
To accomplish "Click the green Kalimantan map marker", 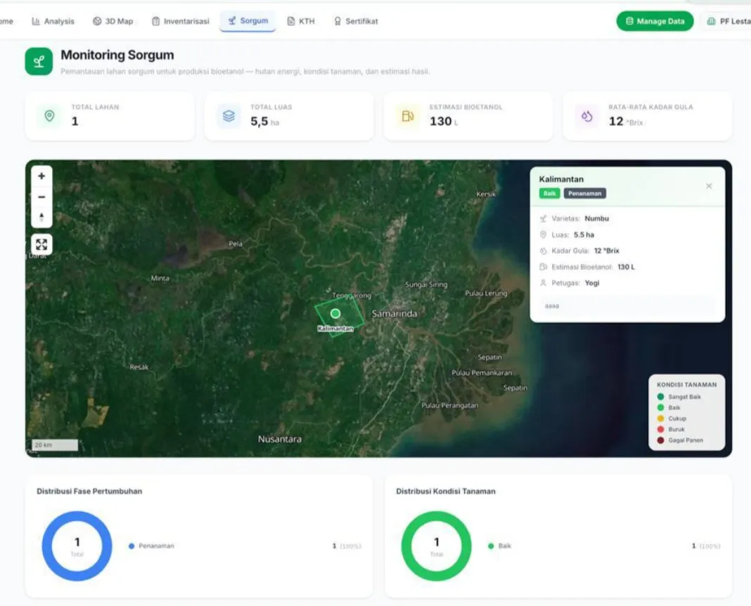I will [335, 313].
